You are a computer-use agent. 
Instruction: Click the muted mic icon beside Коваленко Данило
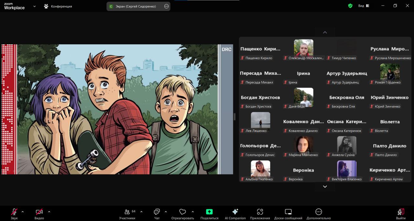[x=286, y=131]
